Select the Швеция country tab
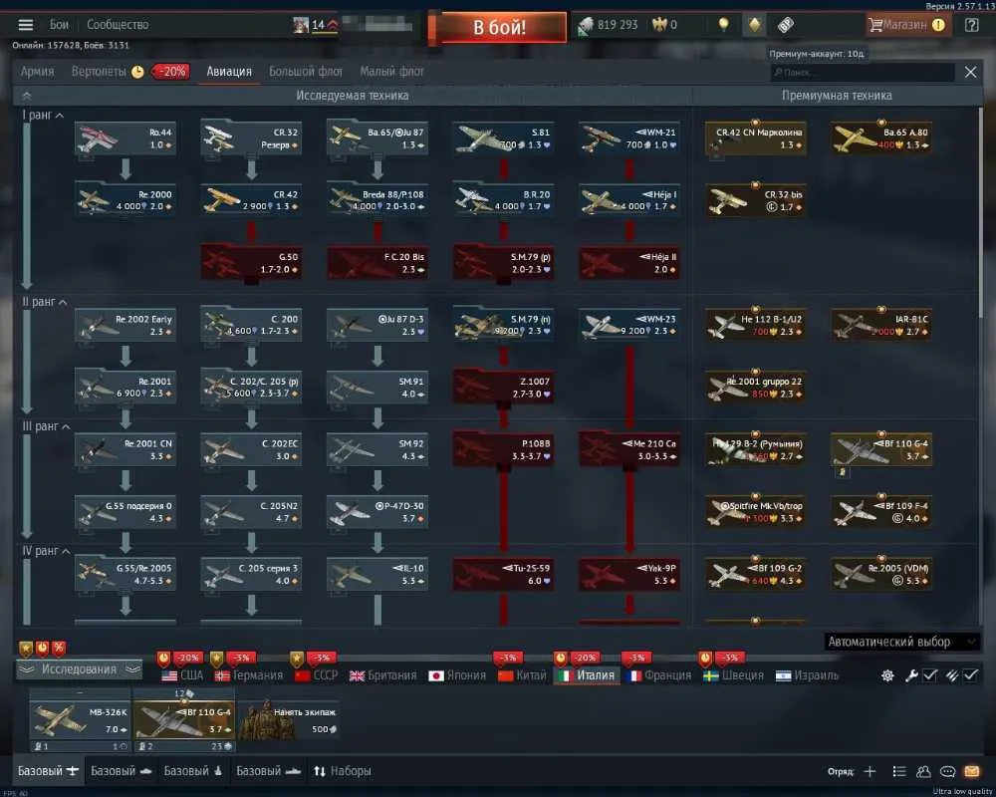996x797 pixels. pyautogui.click(x=734, y=675)
